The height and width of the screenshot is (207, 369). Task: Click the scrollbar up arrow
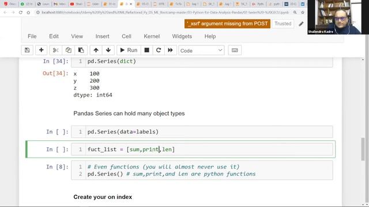[363, 60]
